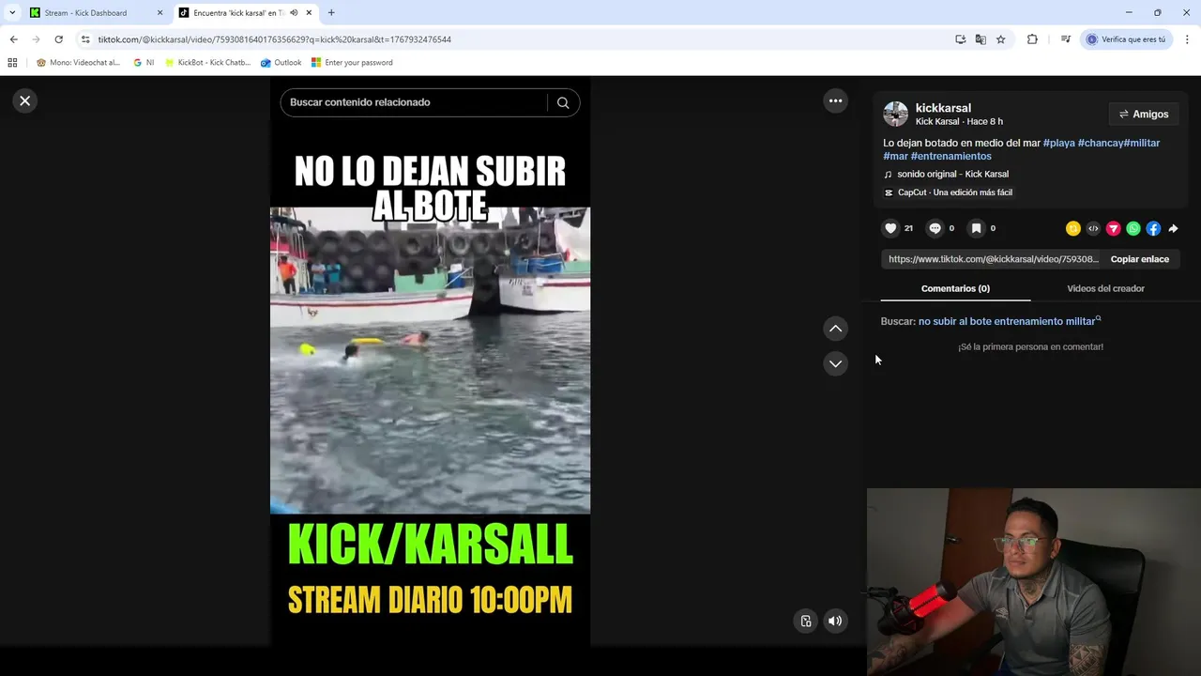Click the 'Copiar enlace' button

1140,259
